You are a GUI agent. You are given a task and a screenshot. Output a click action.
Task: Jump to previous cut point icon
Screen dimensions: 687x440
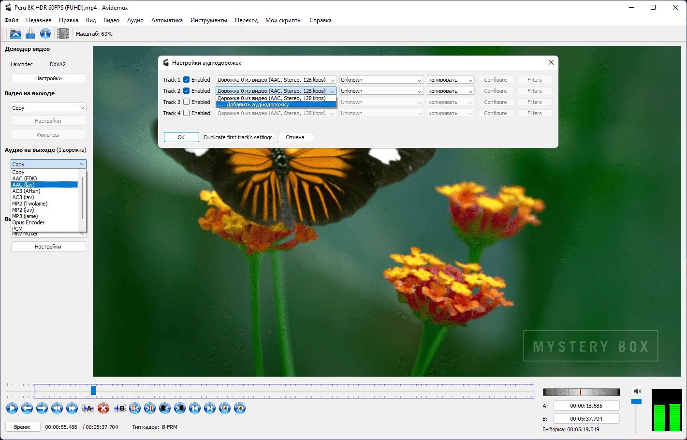tap(135, 409)
